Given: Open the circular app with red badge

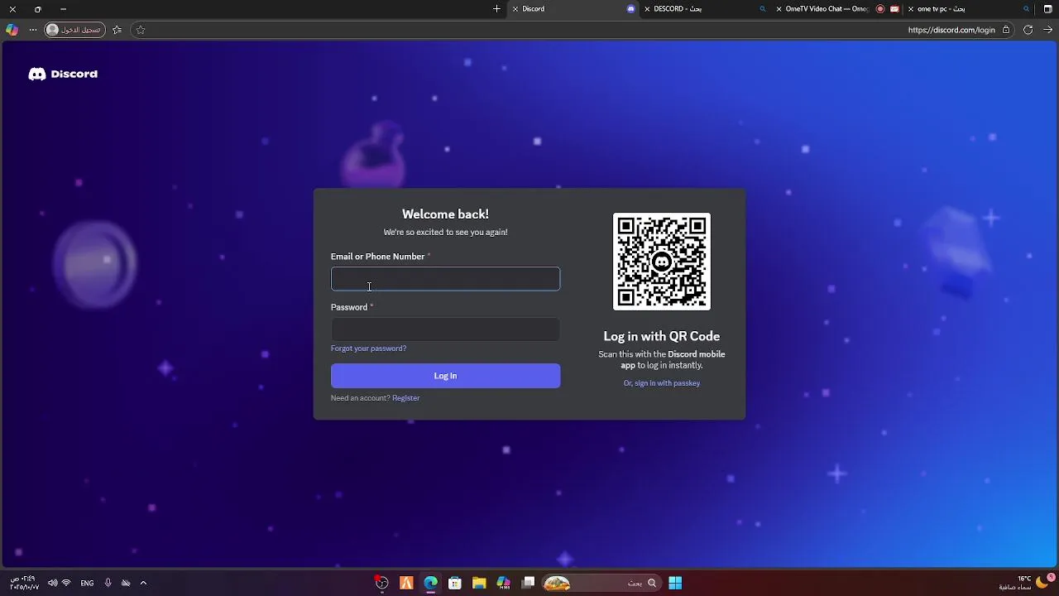Looking at the screenshot, I should 381,583.
